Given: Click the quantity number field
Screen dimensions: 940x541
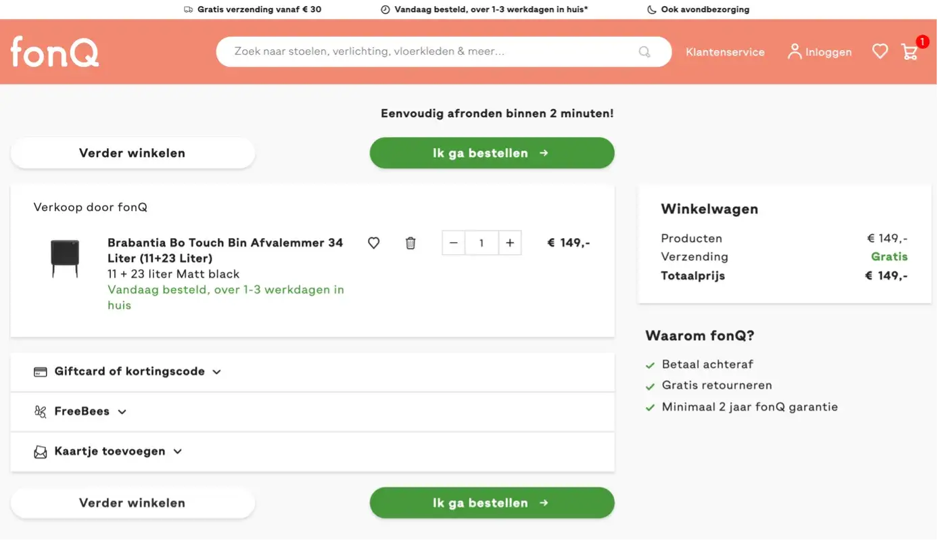Looking at the screenshot, I should (481, 243).
